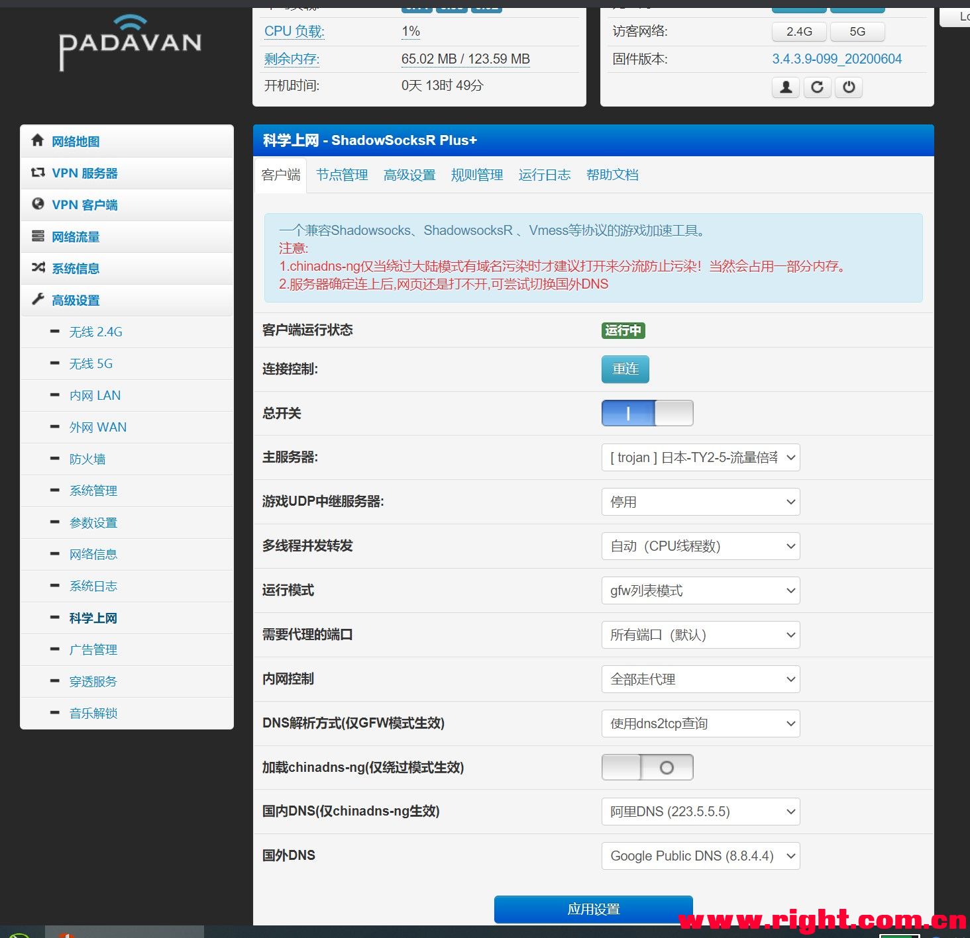Screen dimensions: 970x938
Task: Open the 系统管理 page
Action: pyautogui.click(x=127, y=491)
